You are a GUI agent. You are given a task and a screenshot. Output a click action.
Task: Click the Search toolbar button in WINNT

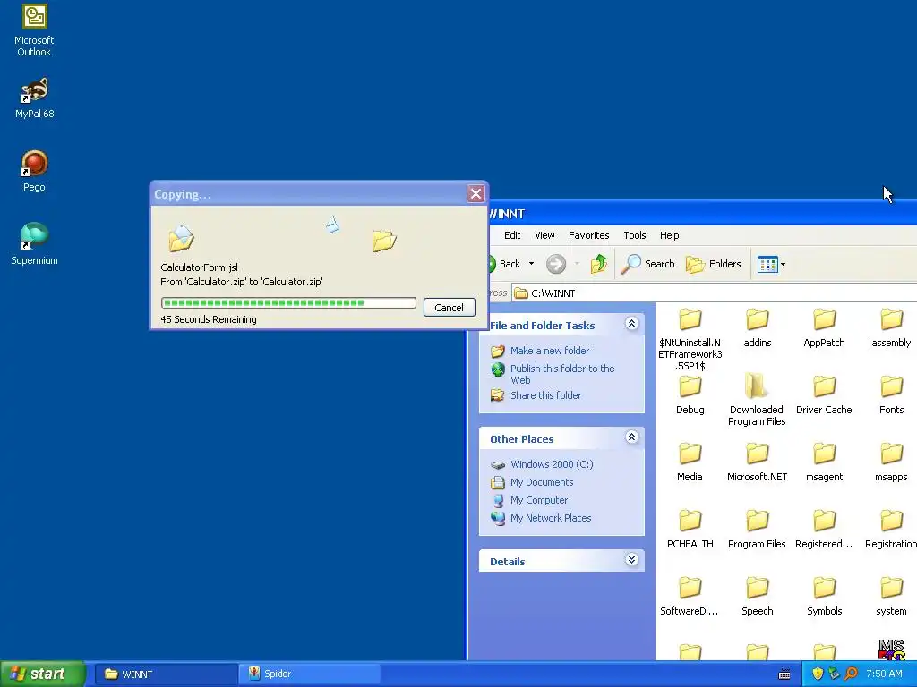648,264
